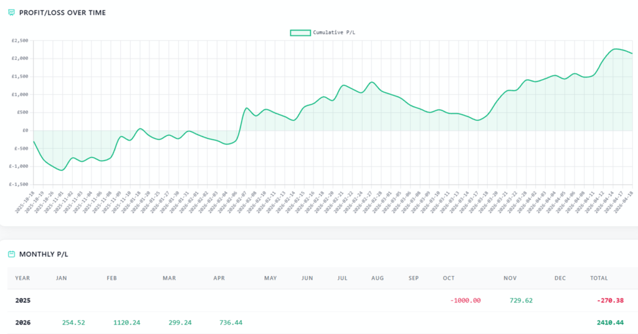Click the 2410.44 total for 2026
Viewport: 638px width, 334px height.
point(611,322)
